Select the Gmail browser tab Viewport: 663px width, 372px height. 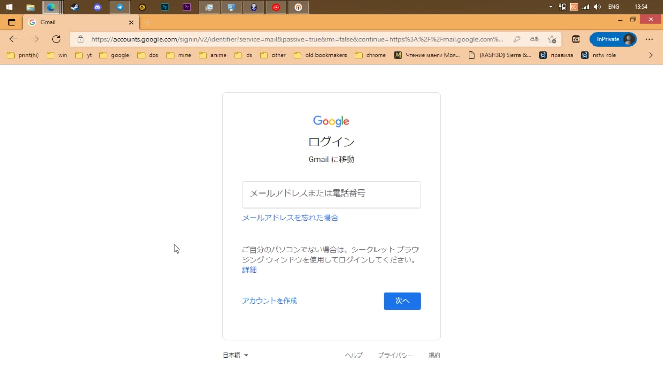tap(81, 22)
